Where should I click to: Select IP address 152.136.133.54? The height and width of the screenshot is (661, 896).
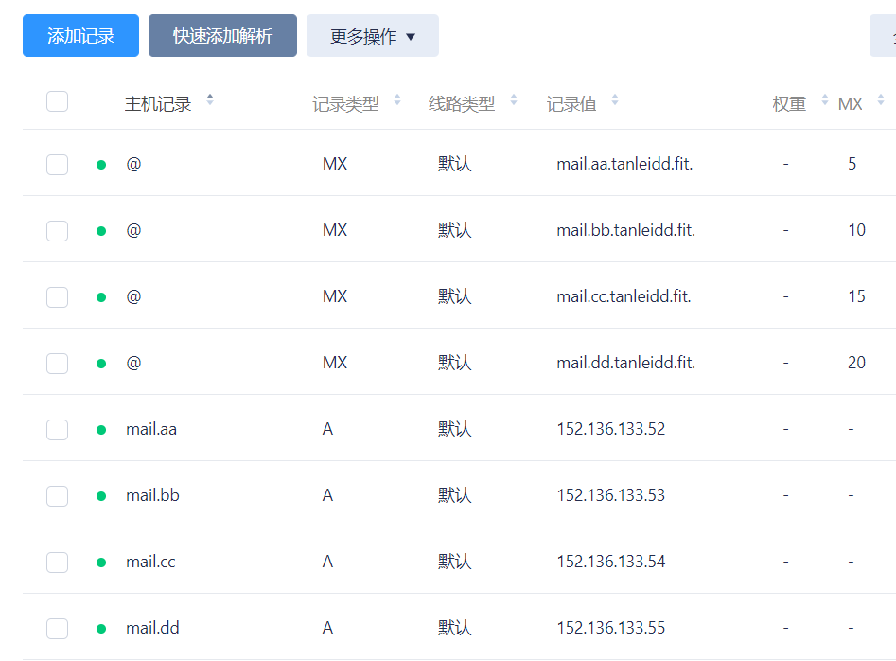pos(611,563)
